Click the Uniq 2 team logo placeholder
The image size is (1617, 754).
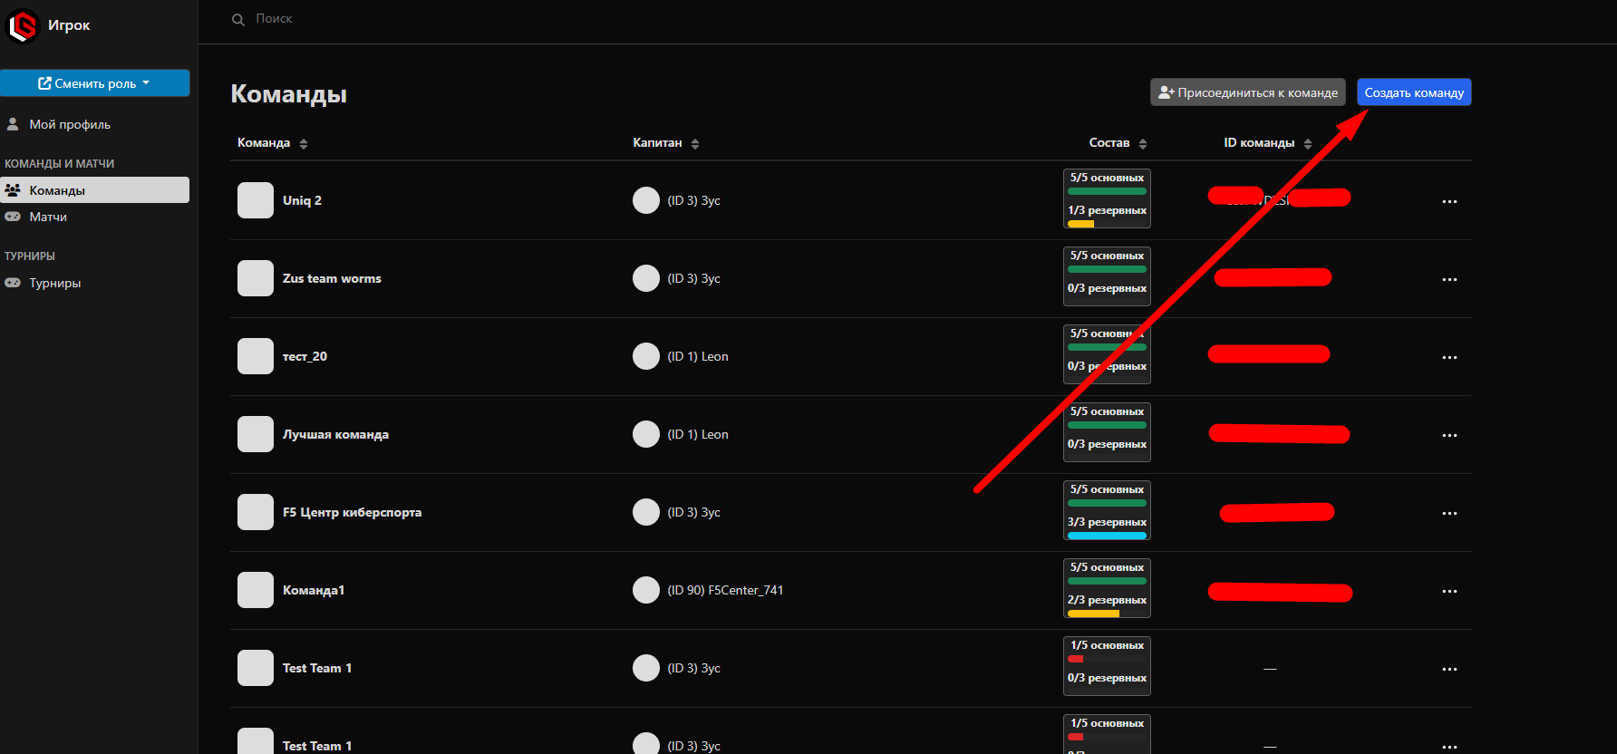(x=256, y=200)
